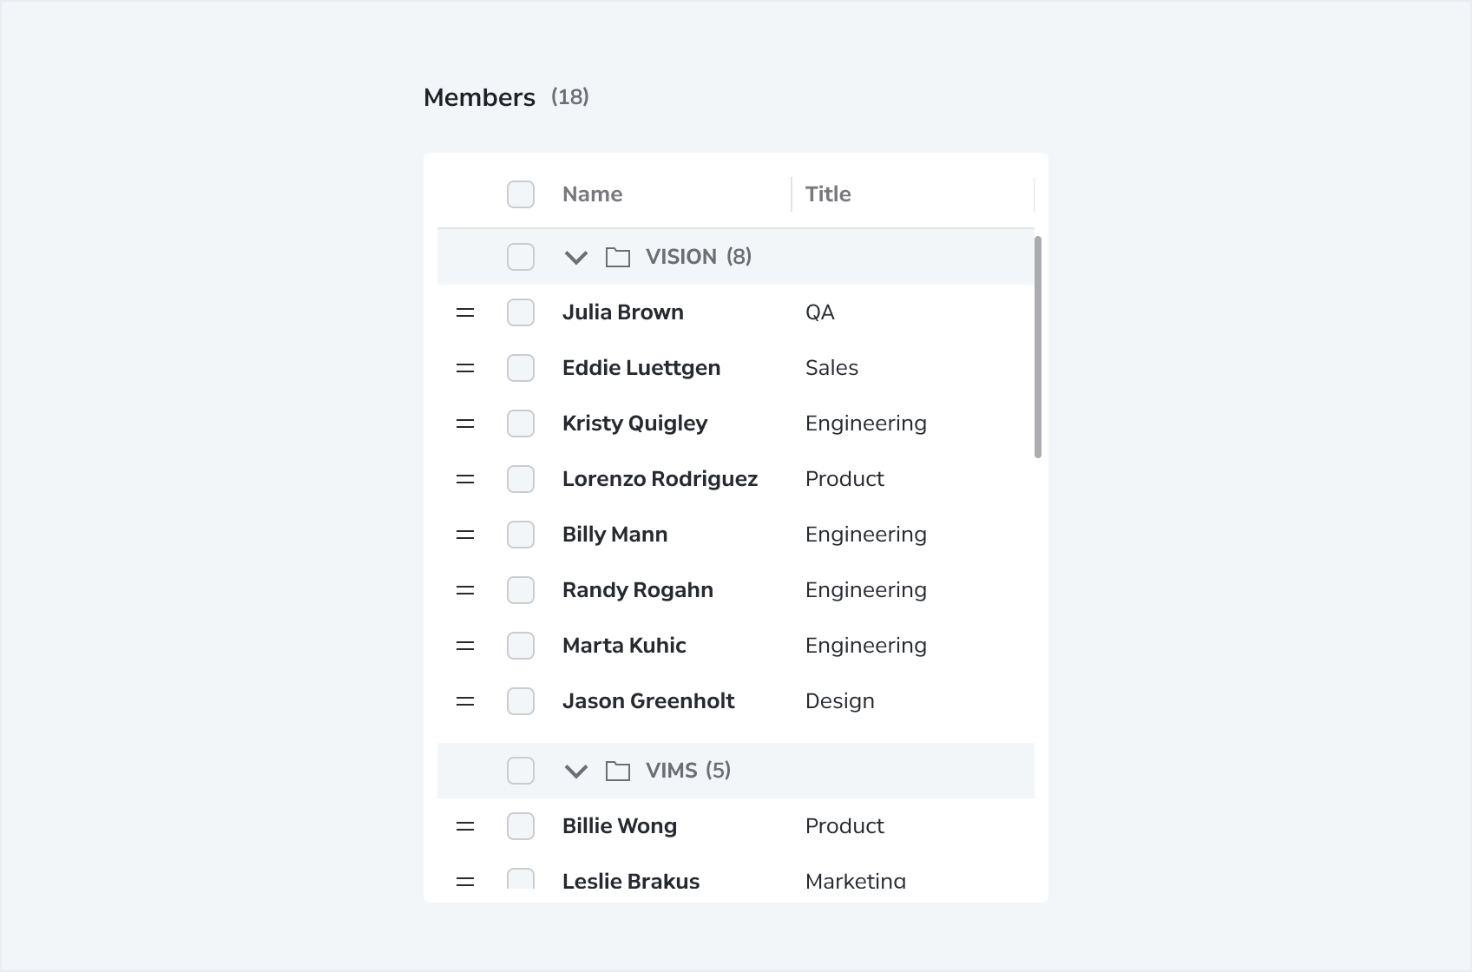Tick the checkbox for Kristy Quigley
This screenshot has width=1472, height=972.
click(521, 424)
